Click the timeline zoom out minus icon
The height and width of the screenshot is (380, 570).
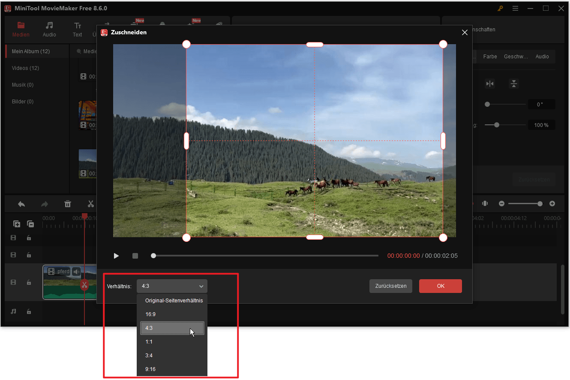pos(501,204)
